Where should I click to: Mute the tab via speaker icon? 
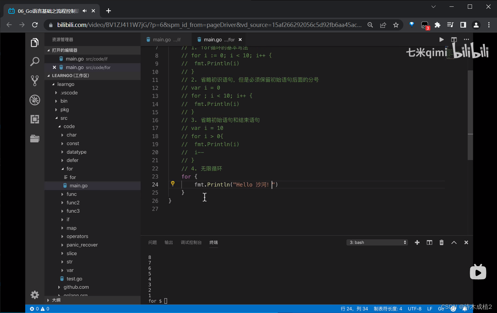85,11
